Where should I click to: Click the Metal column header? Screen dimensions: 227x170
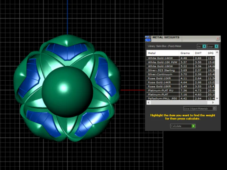click(163, 53)
